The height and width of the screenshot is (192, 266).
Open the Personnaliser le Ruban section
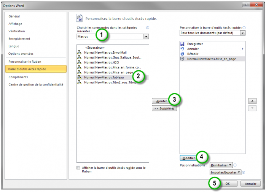tap(25, 62)
